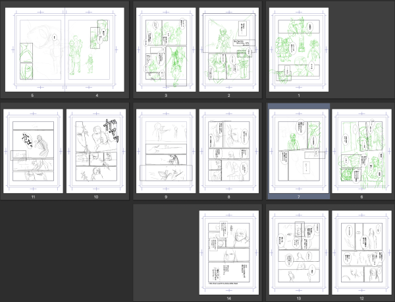Click page number label 5
Screen dimensions: 395x302
point(32,96)
